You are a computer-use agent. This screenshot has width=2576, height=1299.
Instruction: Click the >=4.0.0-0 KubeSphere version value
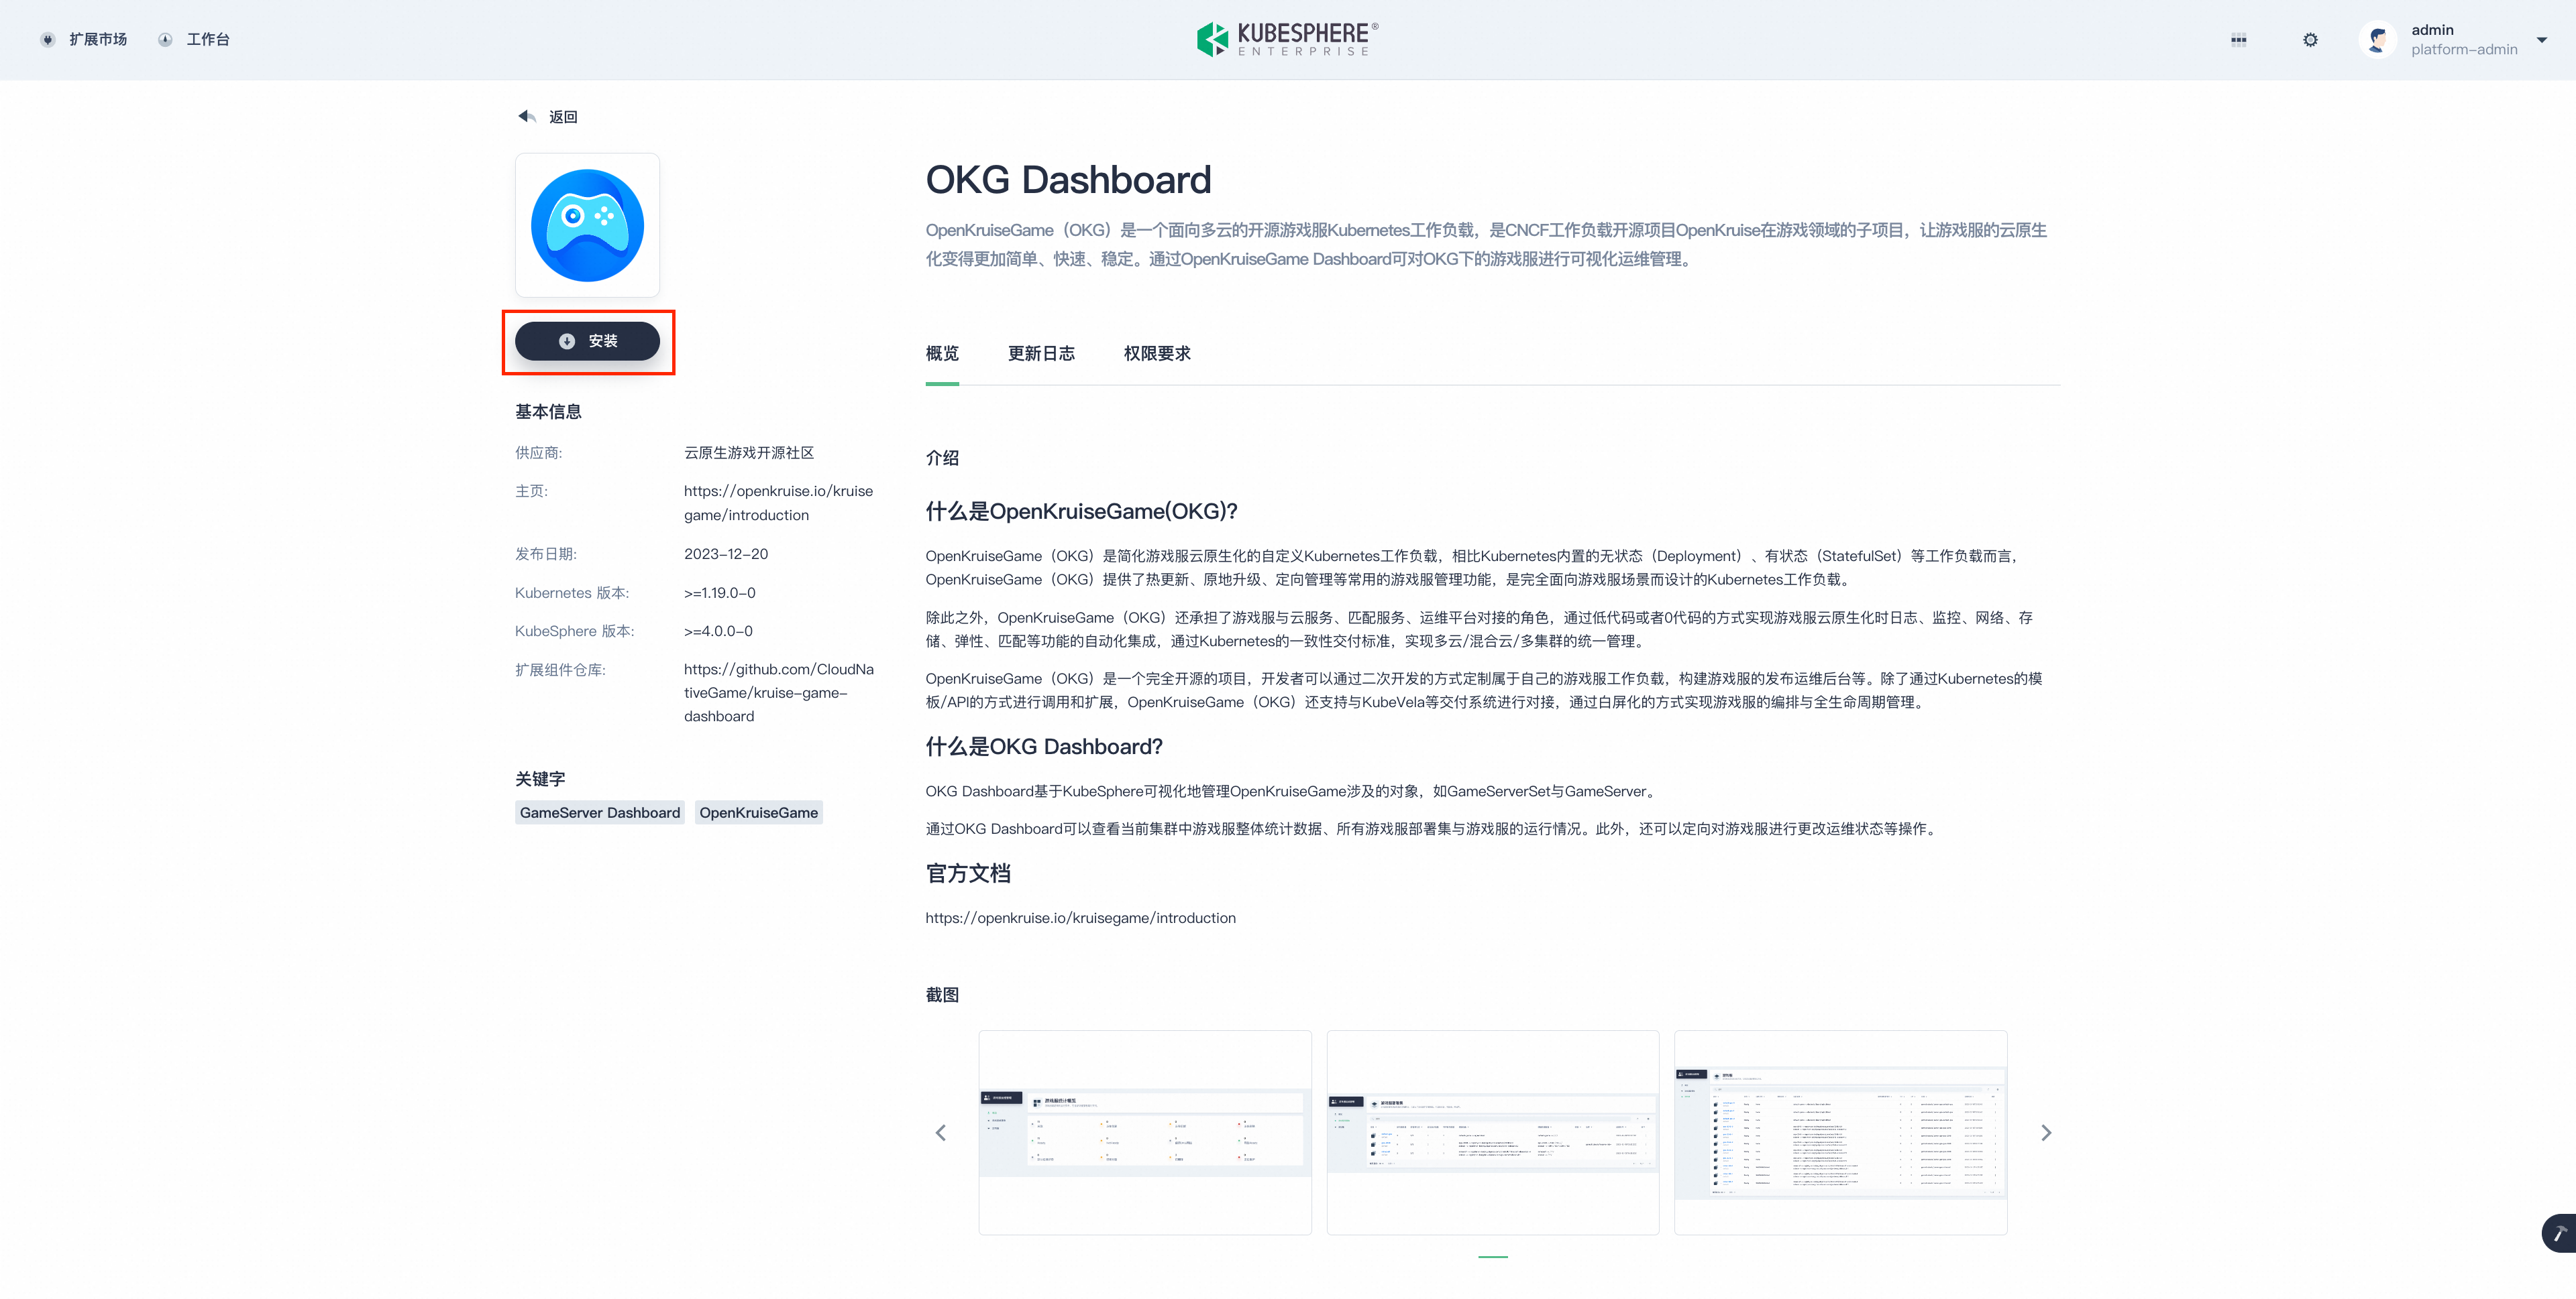pos(718,631)
